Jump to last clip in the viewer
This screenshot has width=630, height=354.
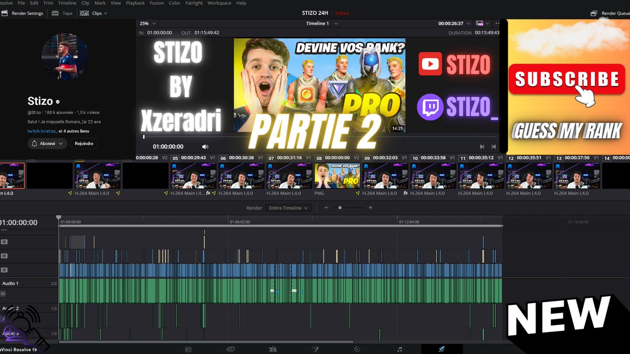[x=493, y=147]
